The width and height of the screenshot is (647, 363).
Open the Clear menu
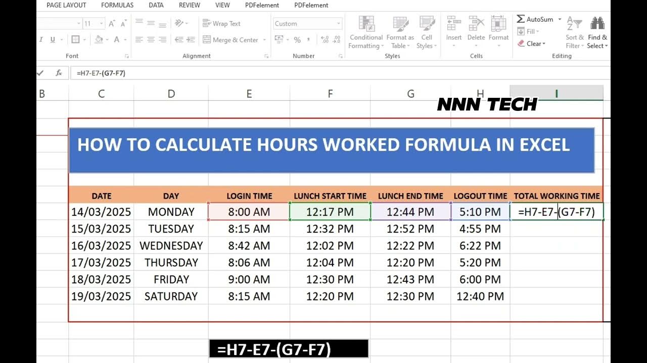click(x=532, y=44)
